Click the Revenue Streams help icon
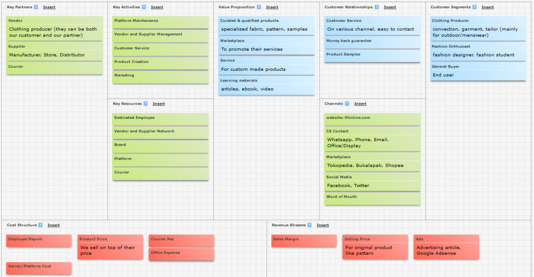 click(x=309, y=225)
